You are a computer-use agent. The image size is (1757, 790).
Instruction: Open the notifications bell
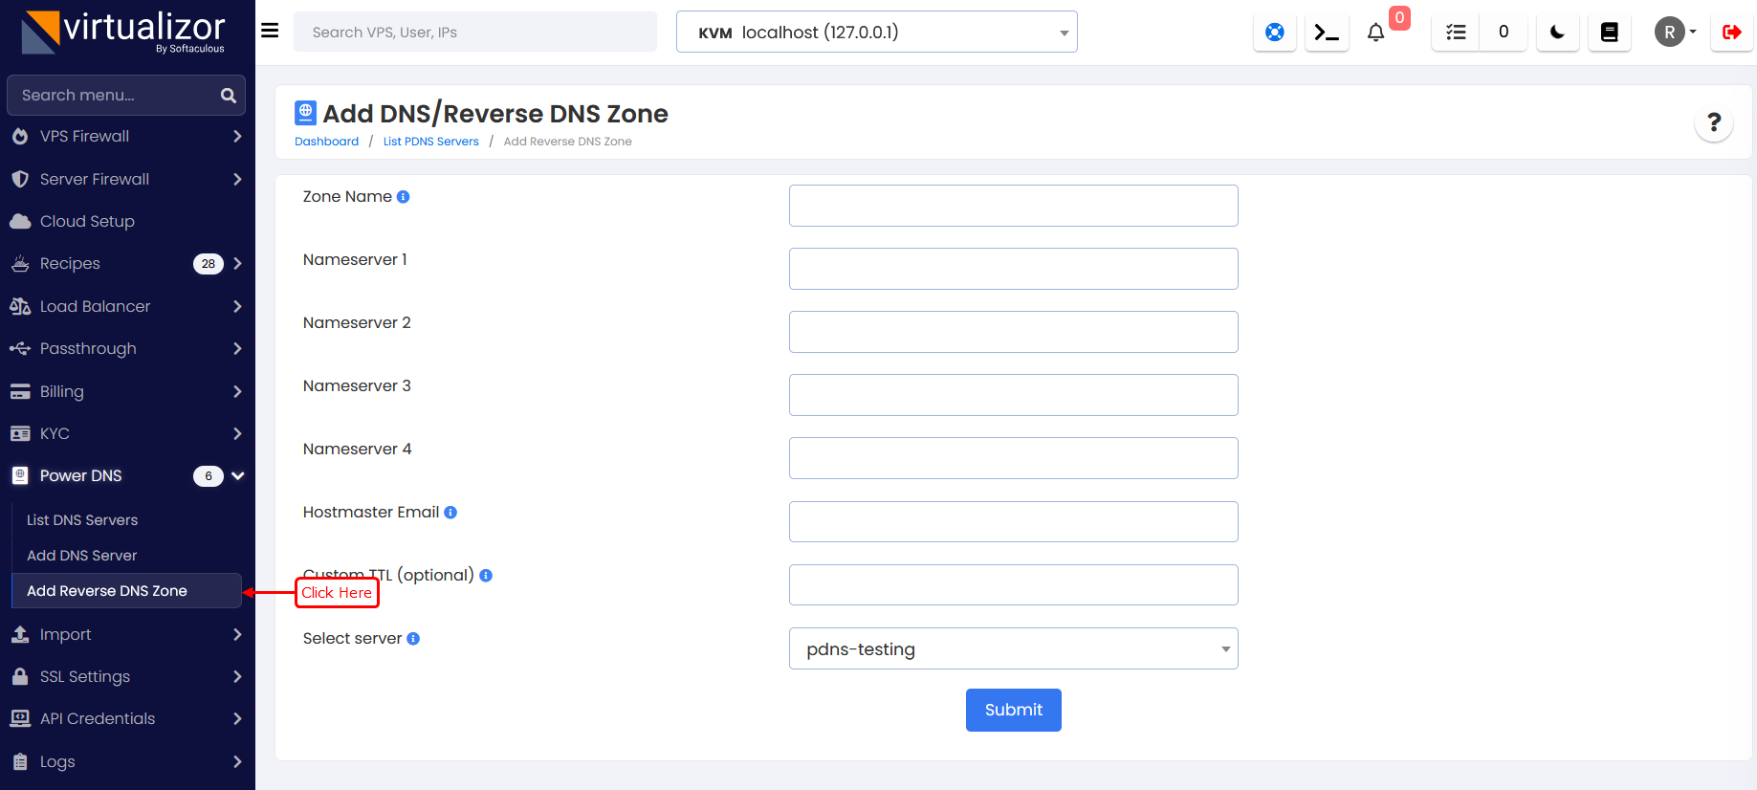1375,33
